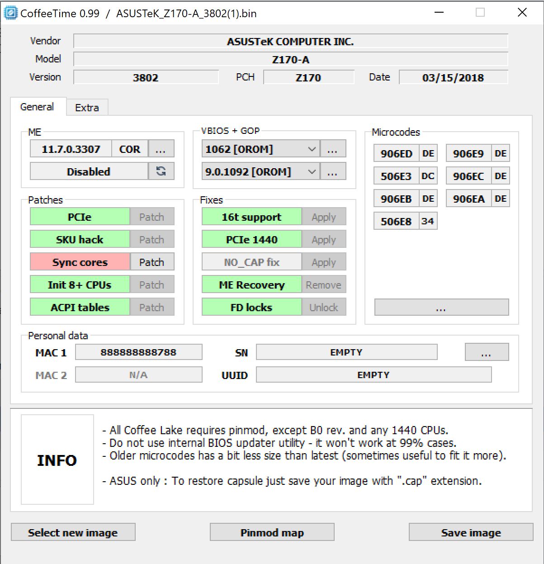This screenshot has height=564, width=544.
Task: Select the ME Recovery status label
Action: point(252,285)
